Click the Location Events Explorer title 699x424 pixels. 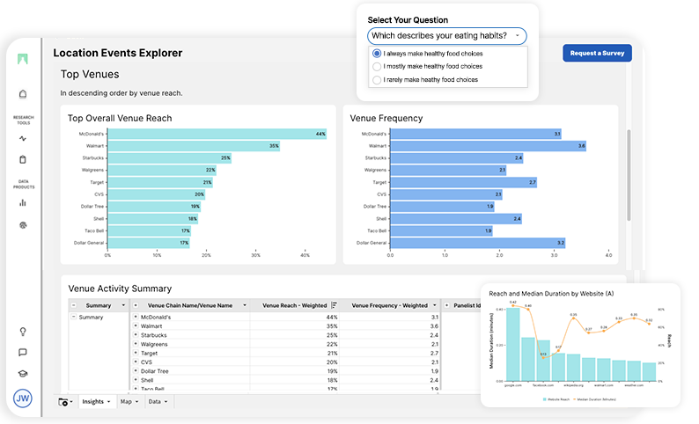coord(118,53)
